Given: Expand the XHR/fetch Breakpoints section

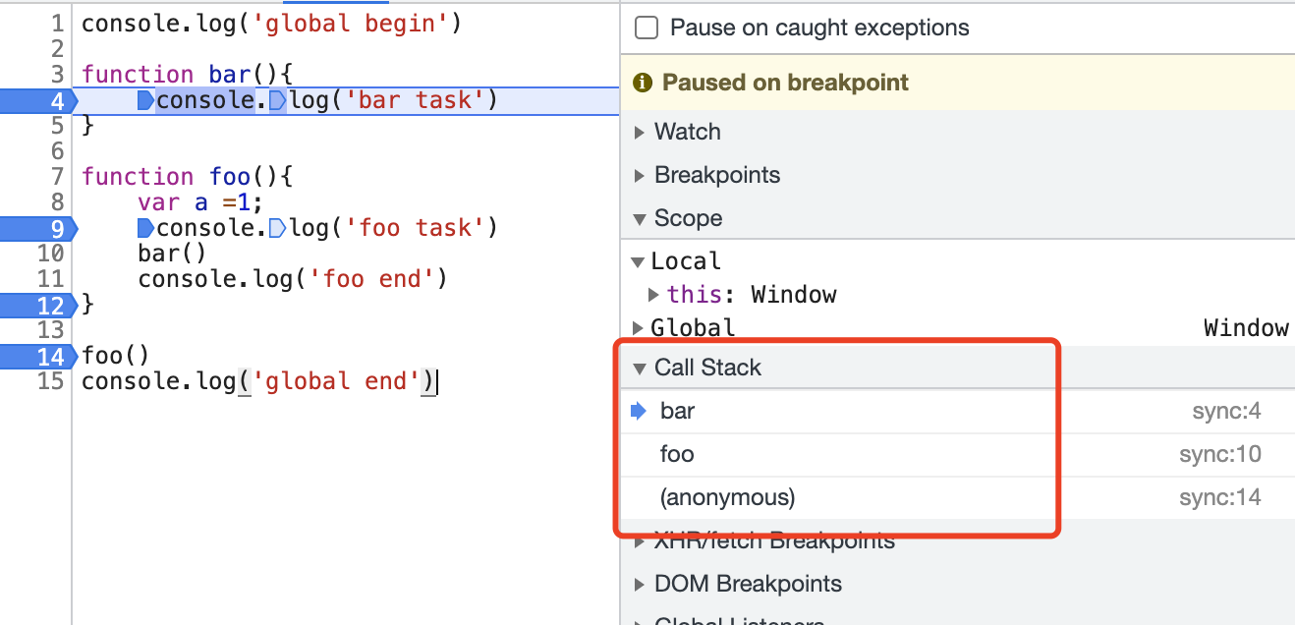Looking at the screenshot, I should pyautogui.click(x=640, y=540).
